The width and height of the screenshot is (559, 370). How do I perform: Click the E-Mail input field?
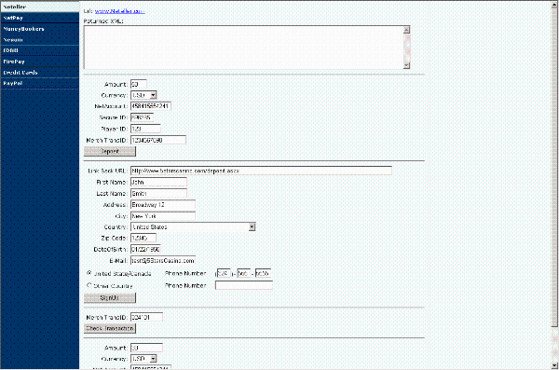coord(163,260)
